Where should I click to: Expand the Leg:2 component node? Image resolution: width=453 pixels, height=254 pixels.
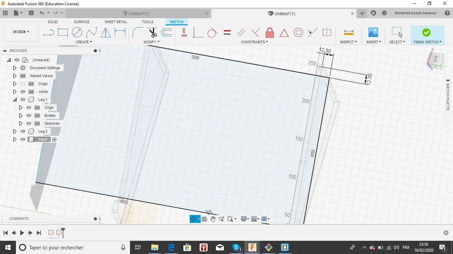pyautogui.click(x=15, y=131)
